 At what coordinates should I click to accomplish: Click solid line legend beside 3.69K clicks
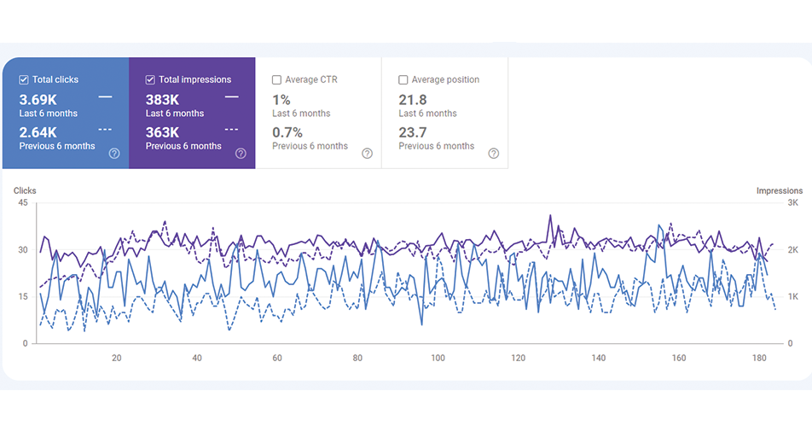(105, 97)
